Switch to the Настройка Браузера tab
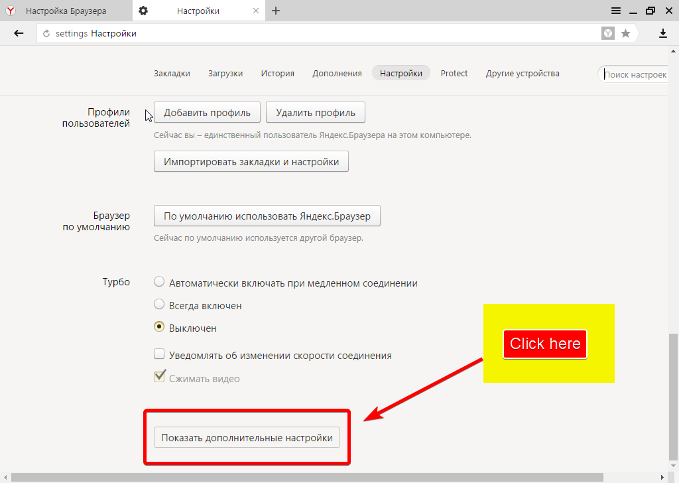This screenshot has height=483, width=679. coord(66,11)
